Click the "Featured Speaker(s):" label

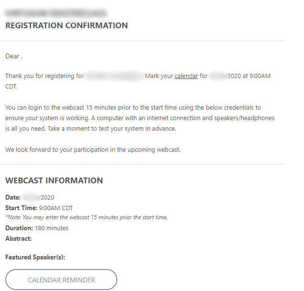[x=35, y=257]
